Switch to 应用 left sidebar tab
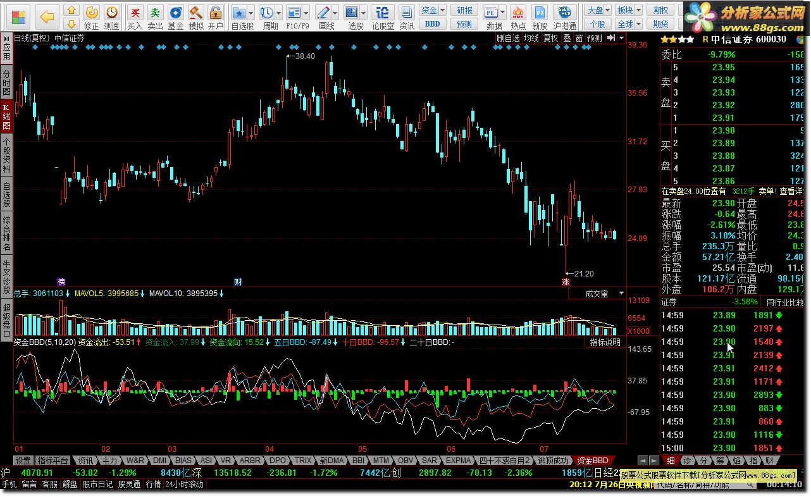Viewport: 811px width, 496px height. click(x=6, y=48)
